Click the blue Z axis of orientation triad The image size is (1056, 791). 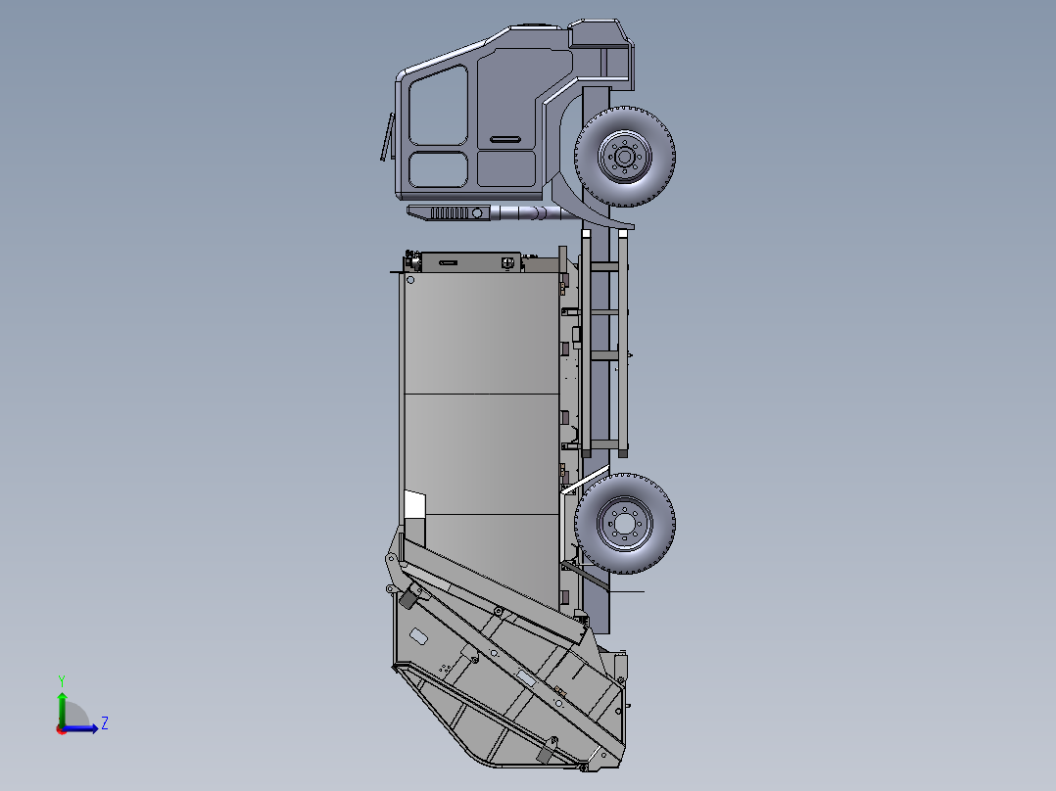point(80,728)
